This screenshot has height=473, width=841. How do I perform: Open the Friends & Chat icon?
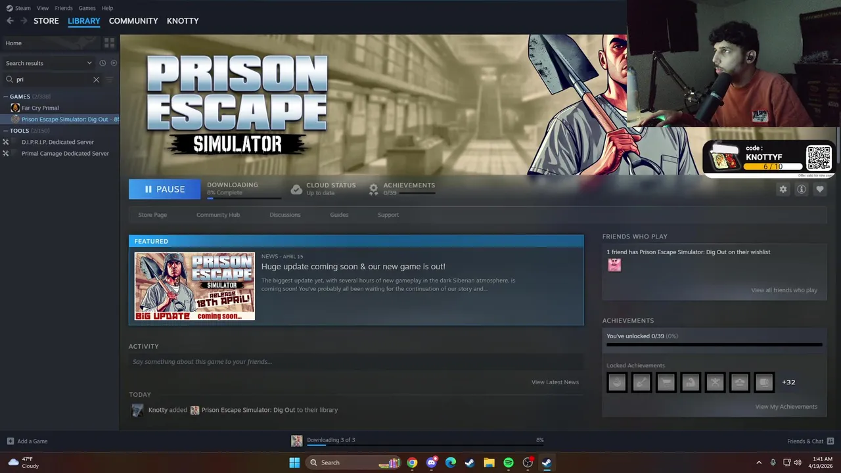click(830, 441)
